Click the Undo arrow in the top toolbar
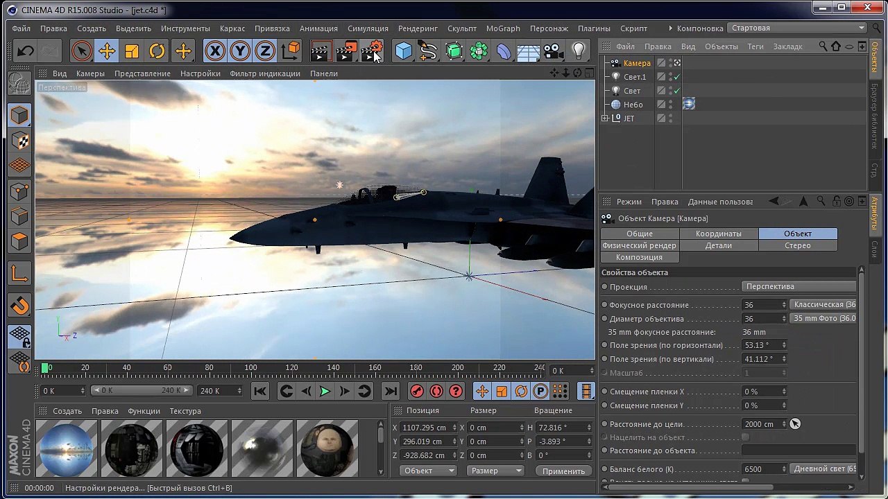The height and width of the screenshot is (499, 888). (26, 51)
